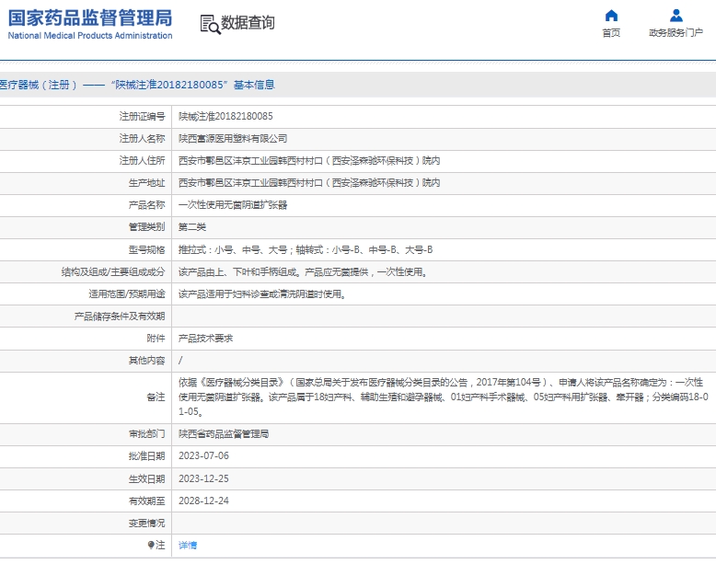Screen dimensions: 716x564
Task: Click approval date 2023-07-06
Action: pyautogui.click(x=203, y=455)
